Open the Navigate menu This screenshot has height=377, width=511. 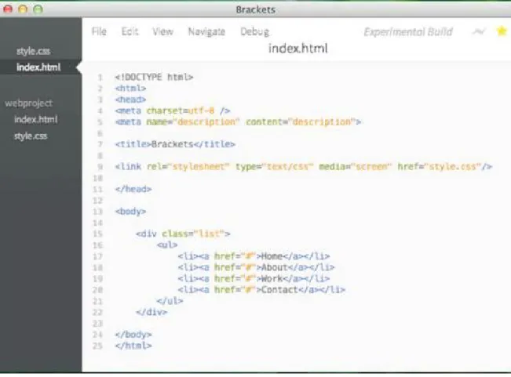pyautogui.click(x=206, y=31)
